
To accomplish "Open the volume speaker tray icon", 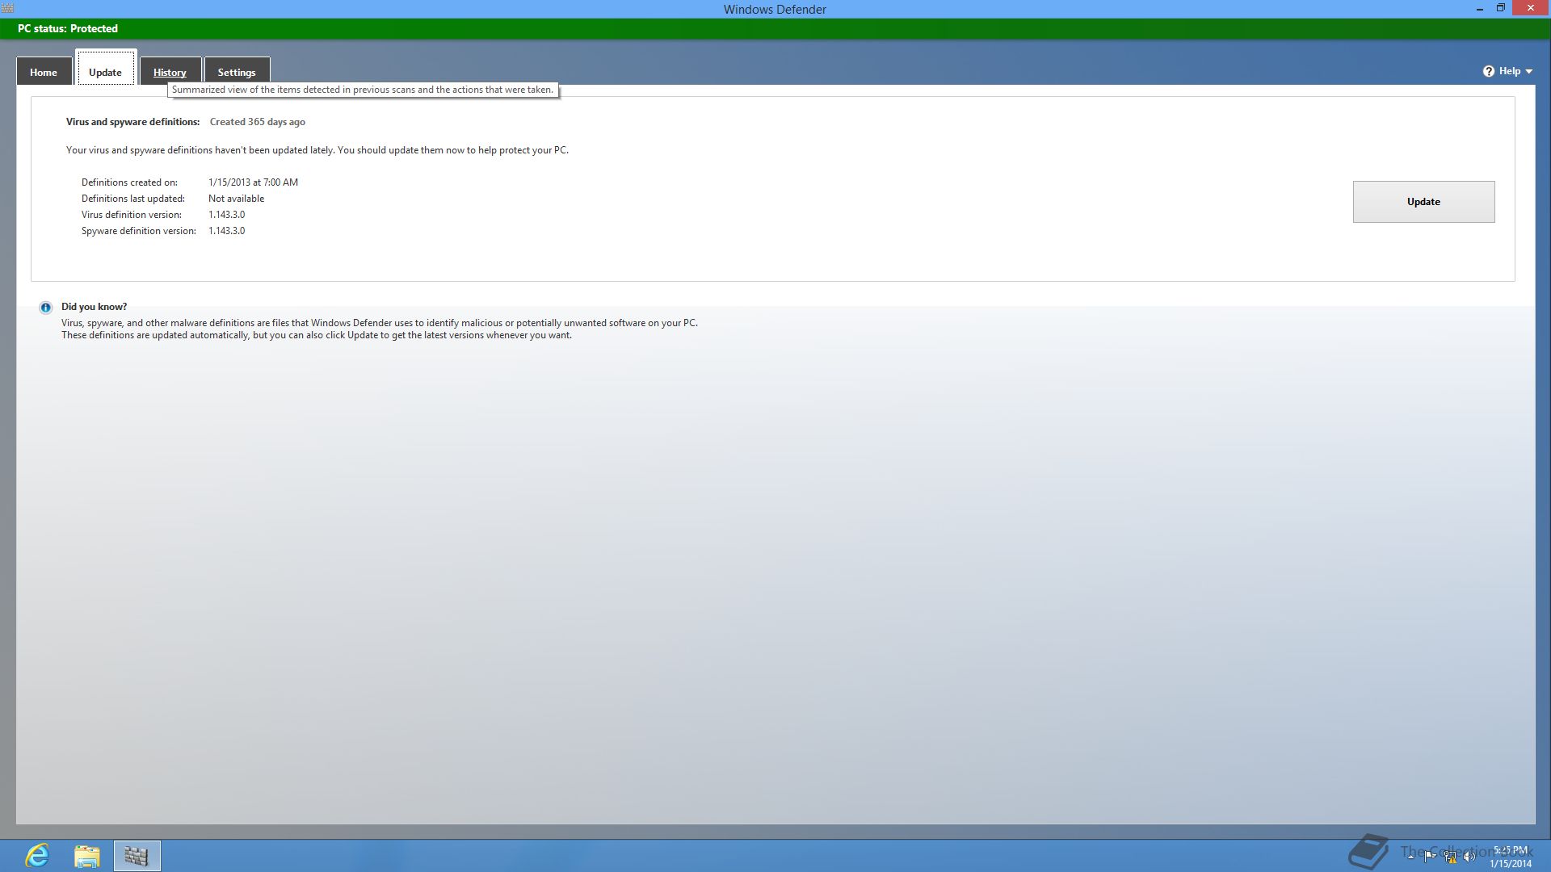I will pyautogui.click(x=1469, y=857).
